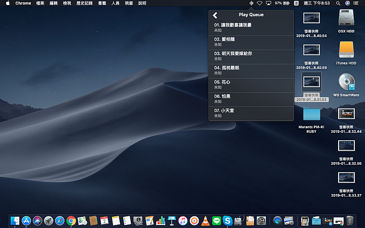Play queue track 01. 讓我歡喜讓我憂
The image size is (365, 228).
pyautogui.click(x=251, y=27)
